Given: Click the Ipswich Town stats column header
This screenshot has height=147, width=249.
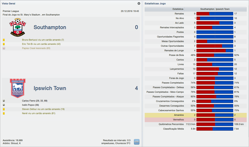Looking at the screenshot, I should [x=223, y=9].
